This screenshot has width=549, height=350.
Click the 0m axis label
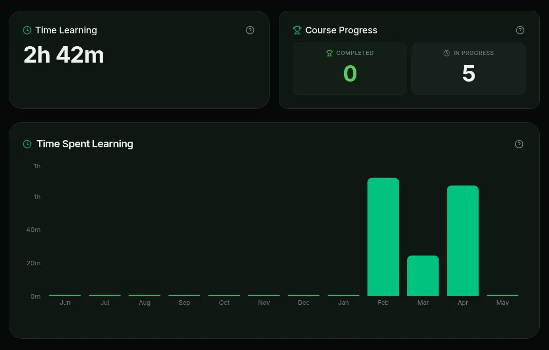[x=35, y=297]
